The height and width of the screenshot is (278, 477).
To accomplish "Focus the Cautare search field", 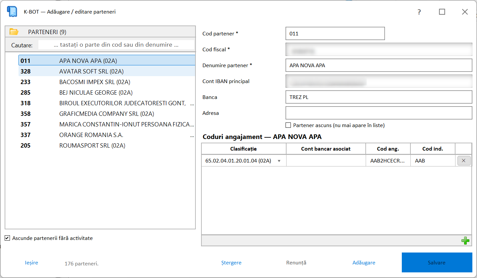I will click(x=116, y=45).
